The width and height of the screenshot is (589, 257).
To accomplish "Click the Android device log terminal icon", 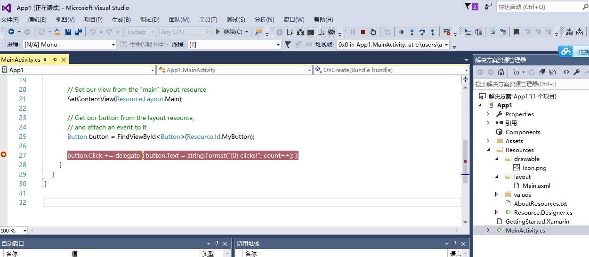I will point(311,32).
